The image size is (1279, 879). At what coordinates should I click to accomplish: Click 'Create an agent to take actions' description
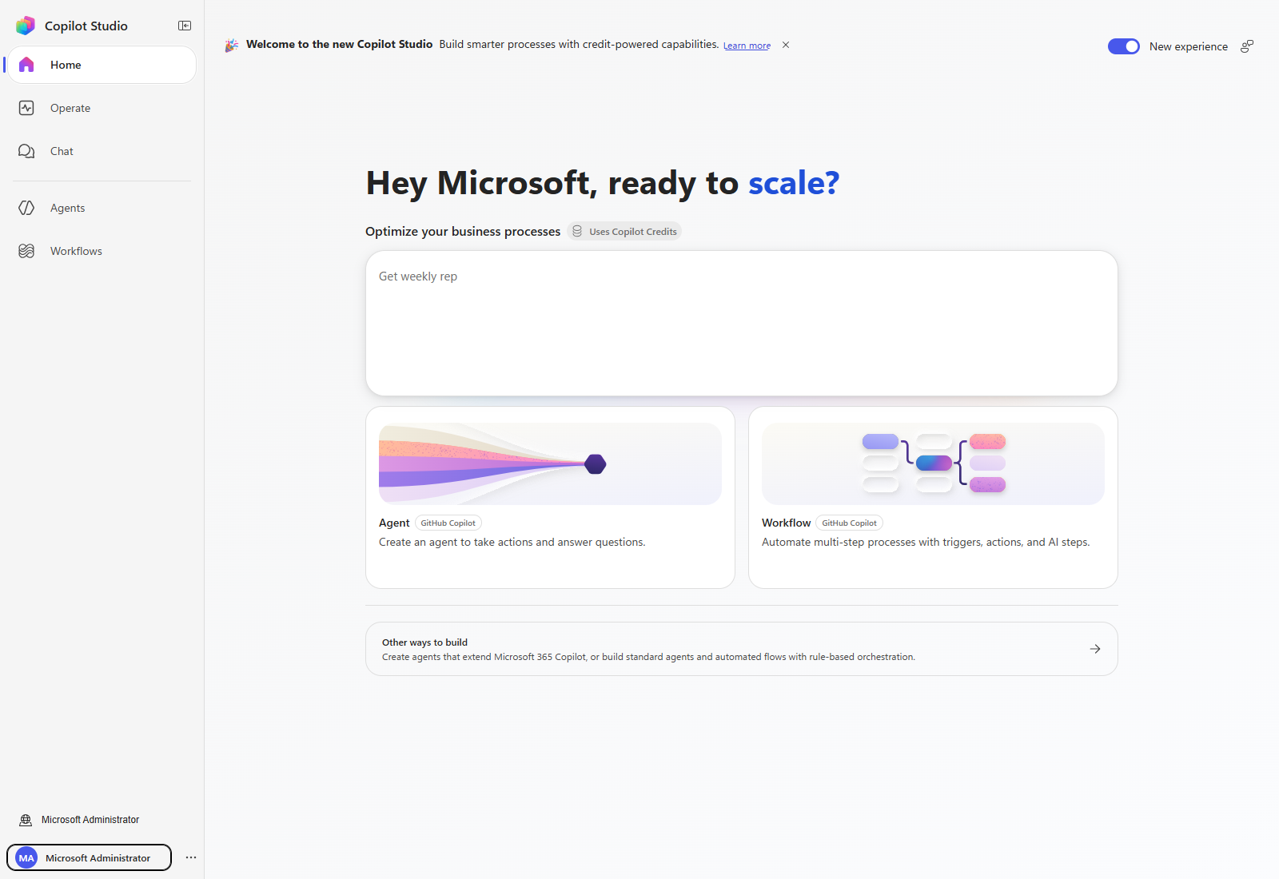(x=512, y=542)
